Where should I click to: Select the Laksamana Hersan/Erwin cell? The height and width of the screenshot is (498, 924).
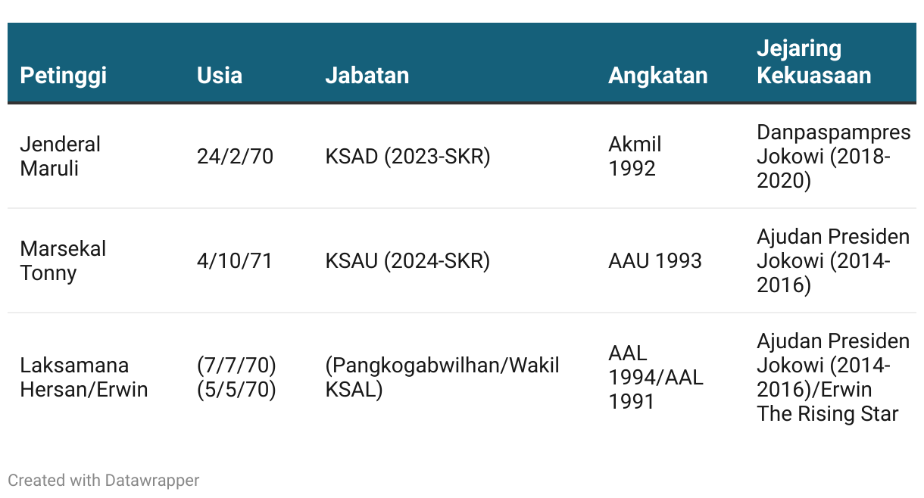pyautogui.click(x=83, y=377)
